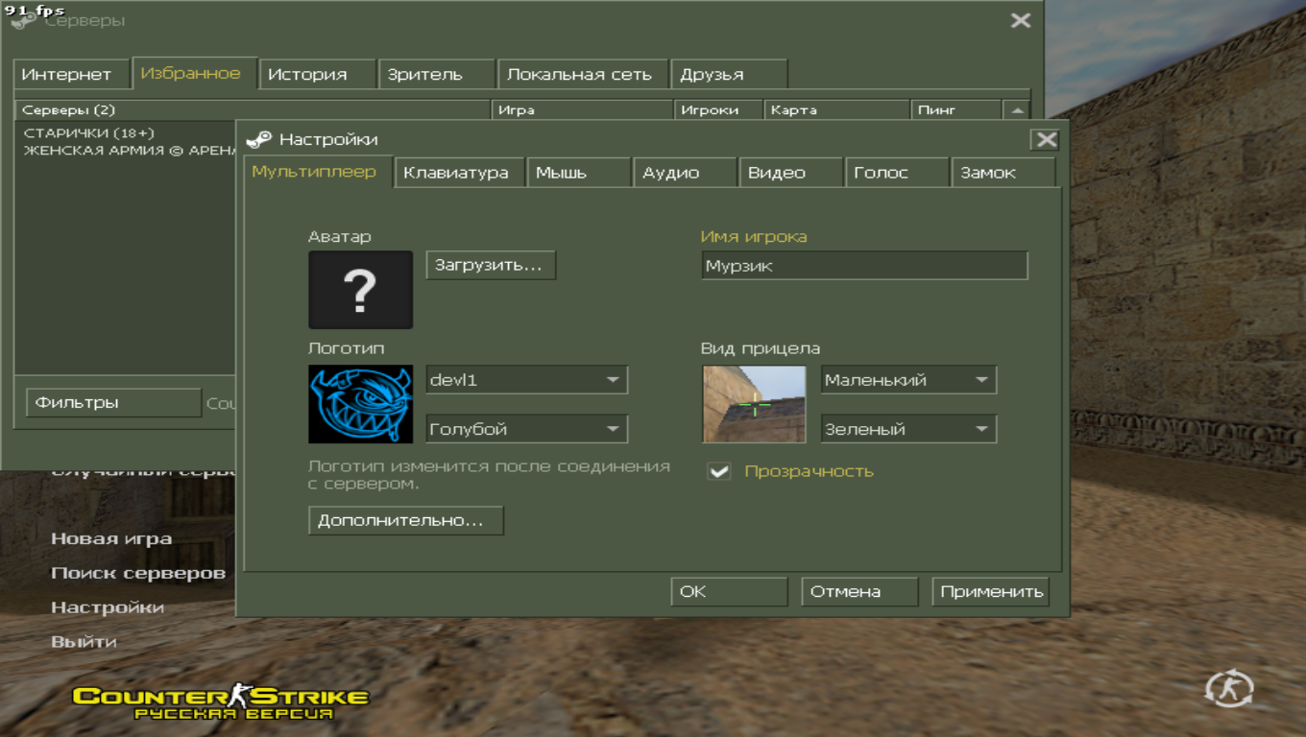The image size is (1306, 737).
Task: Close the server browser window
Action: pyautogui.click(x=1020, y=20)
